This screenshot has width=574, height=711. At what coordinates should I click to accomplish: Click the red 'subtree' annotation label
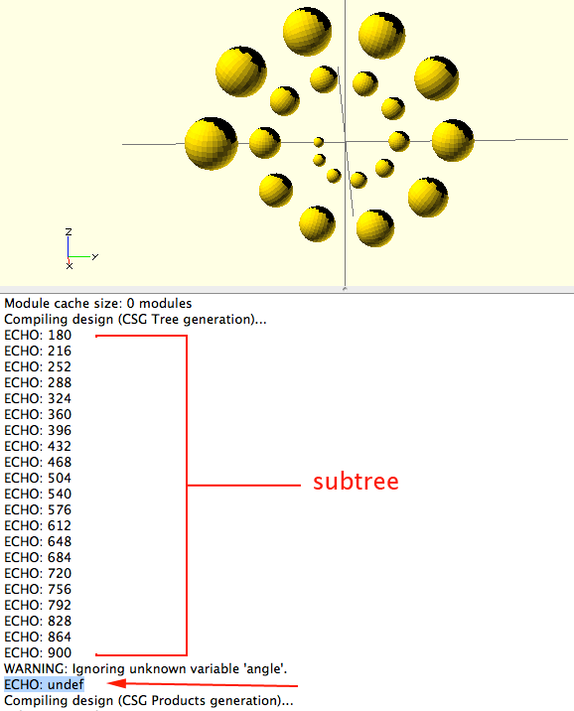(x=356, y=482)
